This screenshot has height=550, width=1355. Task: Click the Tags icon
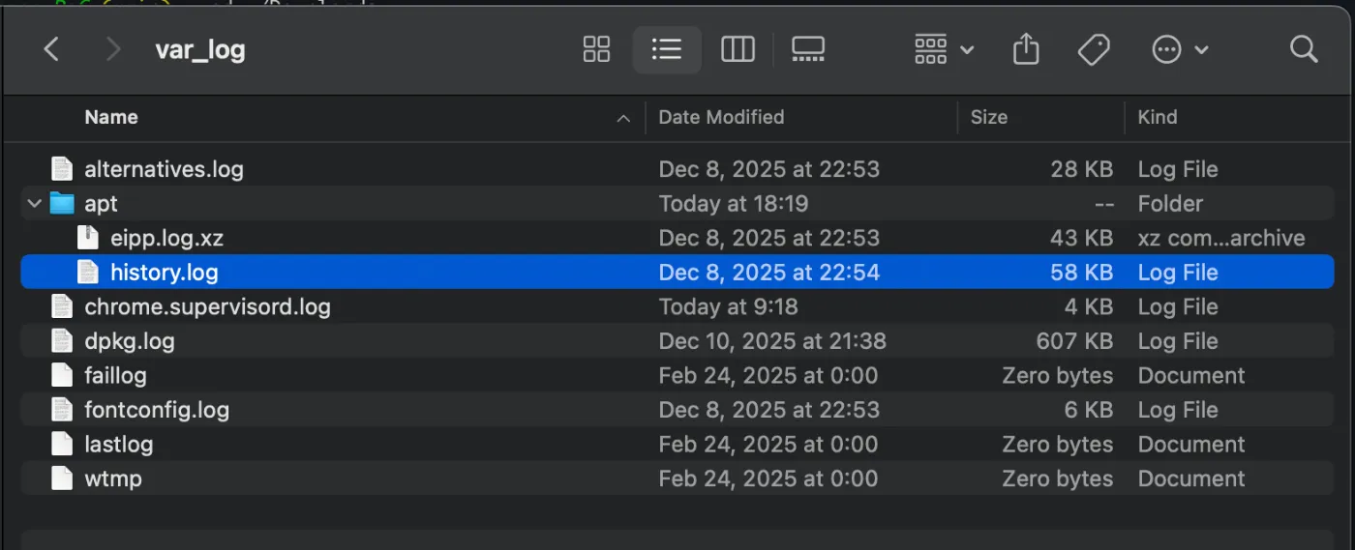(1094, 49)
